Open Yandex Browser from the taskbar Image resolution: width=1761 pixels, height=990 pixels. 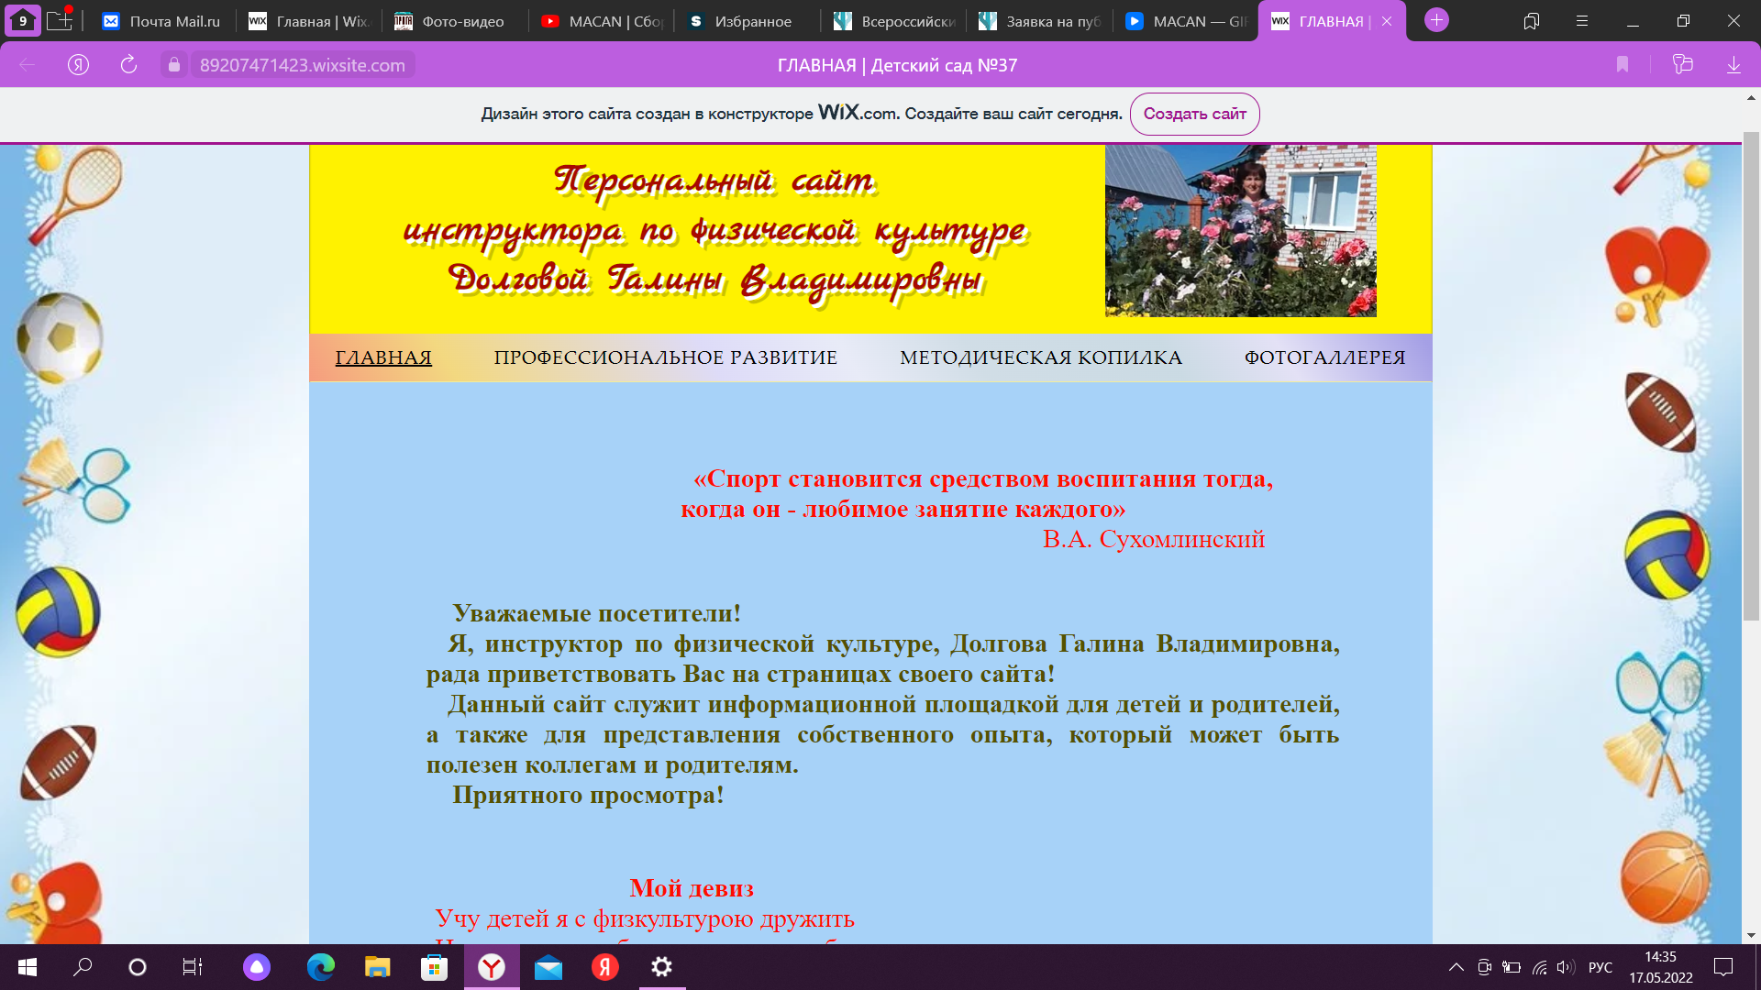[492, 967]
